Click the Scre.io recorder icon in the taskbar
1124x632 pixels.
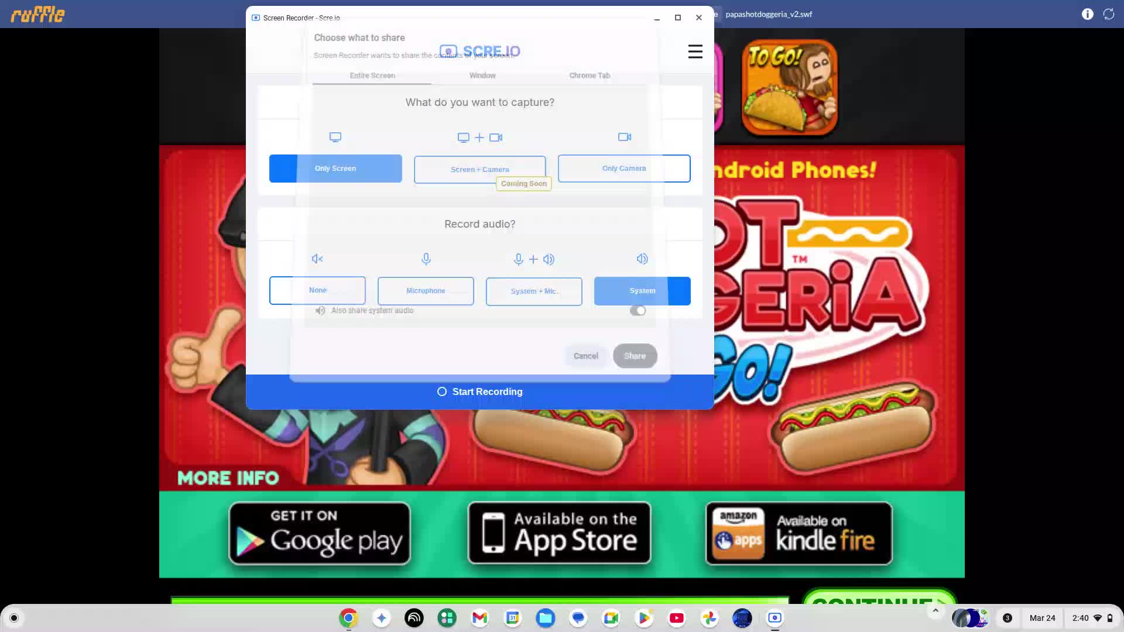(774, 618)
